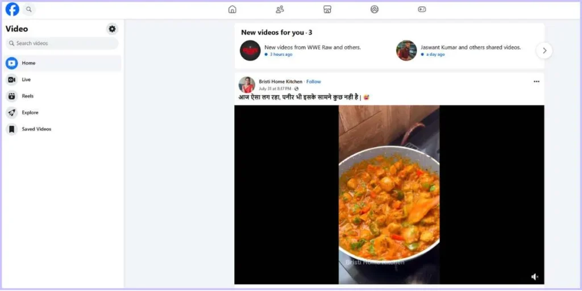
Task: Click the Search videos input field
Action: click(x=62, y=43)
